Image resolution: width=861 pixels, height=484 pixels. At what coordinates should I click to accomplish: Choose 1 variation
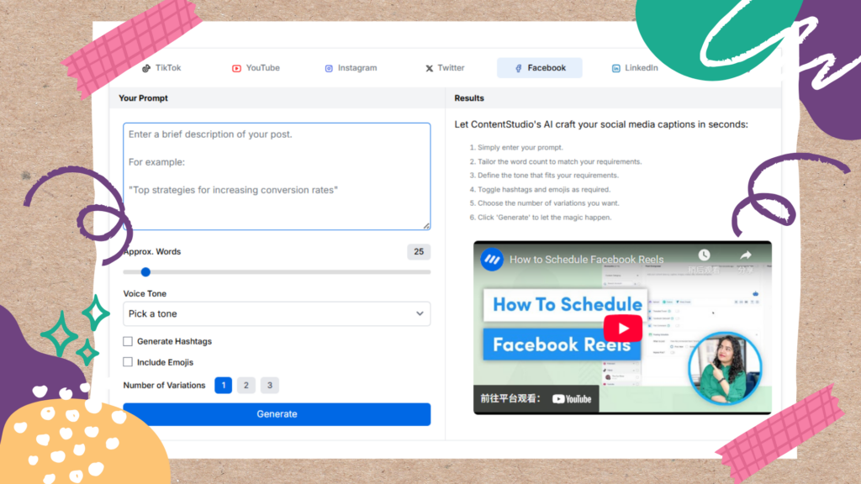[224, 385]
